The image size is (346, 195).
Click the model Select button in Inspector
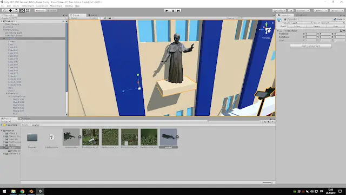click(297, 27)
